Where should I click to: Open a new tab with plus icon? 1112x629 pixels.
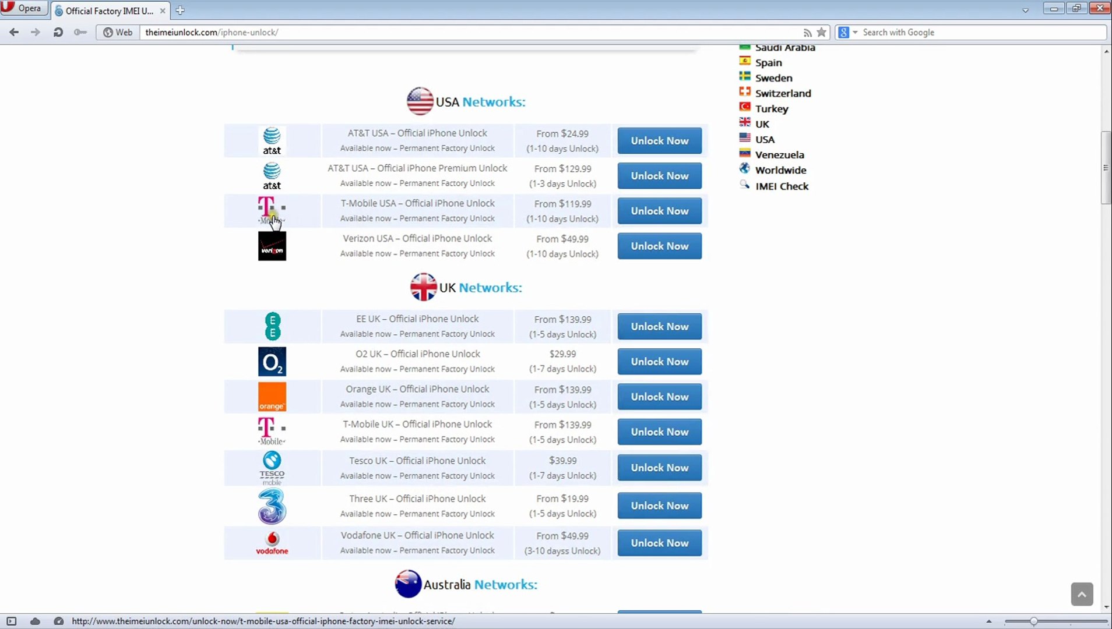click(x=180, y=10)
